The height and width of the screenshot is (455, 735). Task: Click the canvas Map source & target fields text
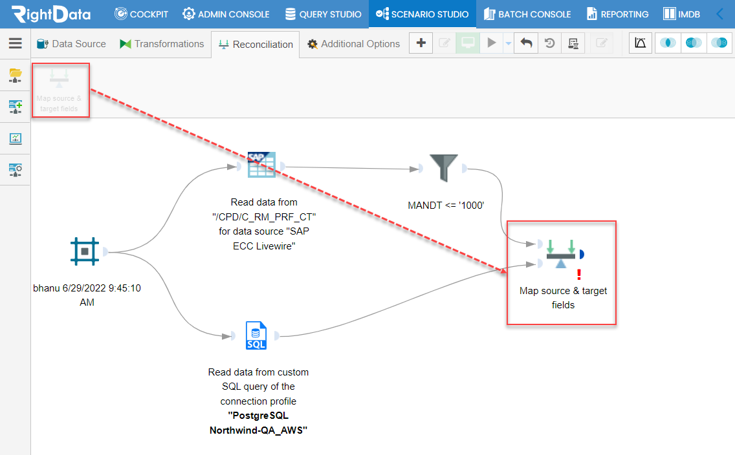pos(563,298)
